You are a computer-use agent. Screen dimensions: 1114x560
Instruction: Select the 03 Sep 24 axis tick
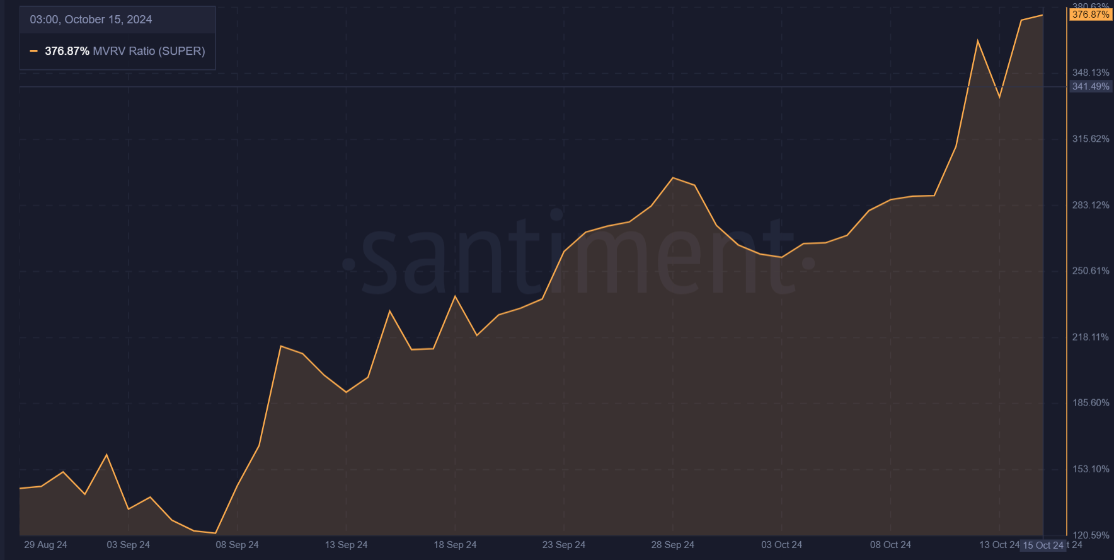[128, 545]
